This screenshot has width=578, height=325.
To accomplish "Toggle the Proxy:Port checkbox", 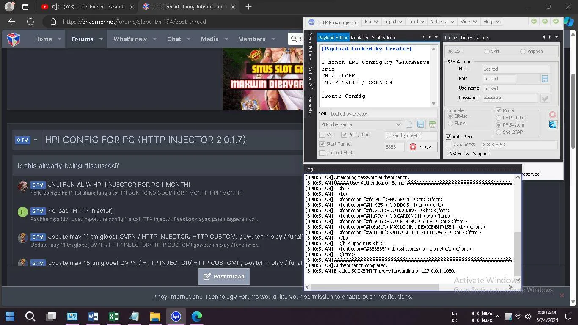I will click(344, 135).
